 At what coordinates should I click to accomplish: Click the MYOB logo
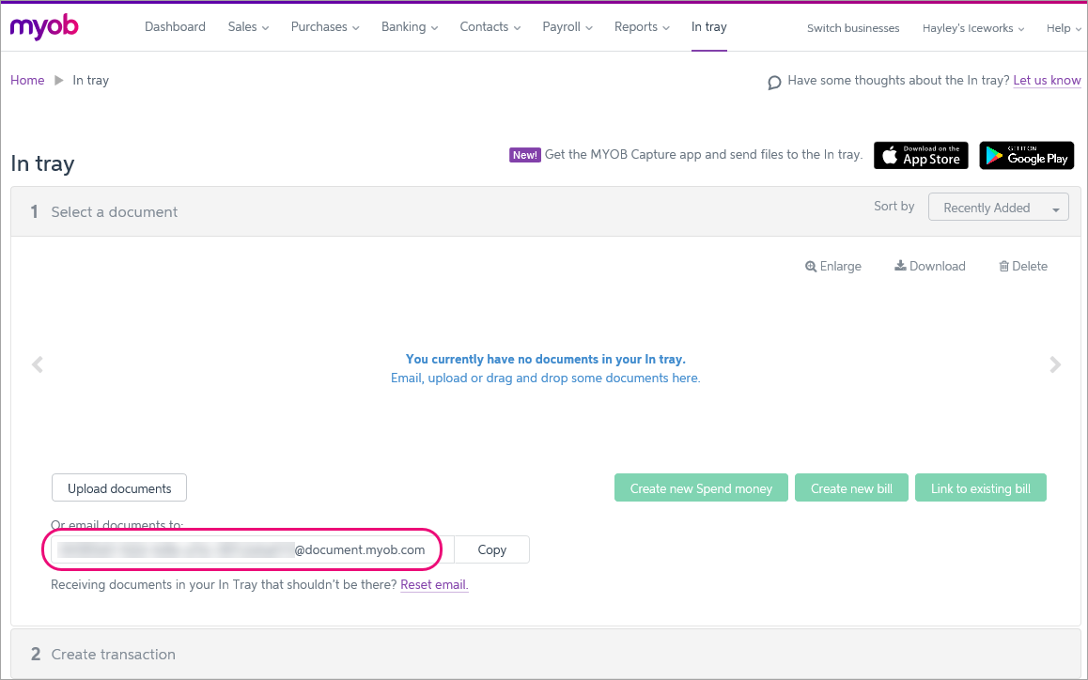tap(44, 26)
